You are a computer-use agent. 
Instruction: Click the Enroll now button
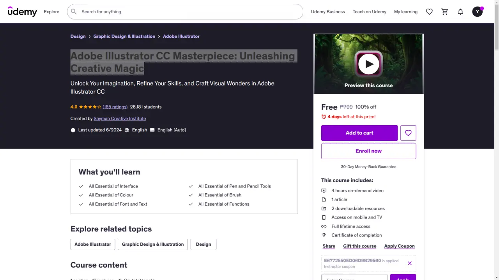pyautogui.click(x=368, y=151)
